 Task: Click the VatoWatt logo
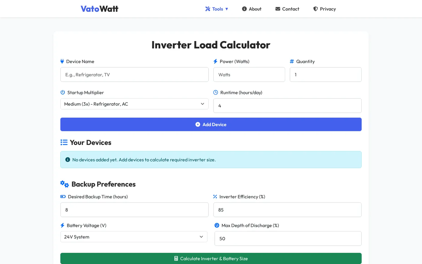pos(99,9)
